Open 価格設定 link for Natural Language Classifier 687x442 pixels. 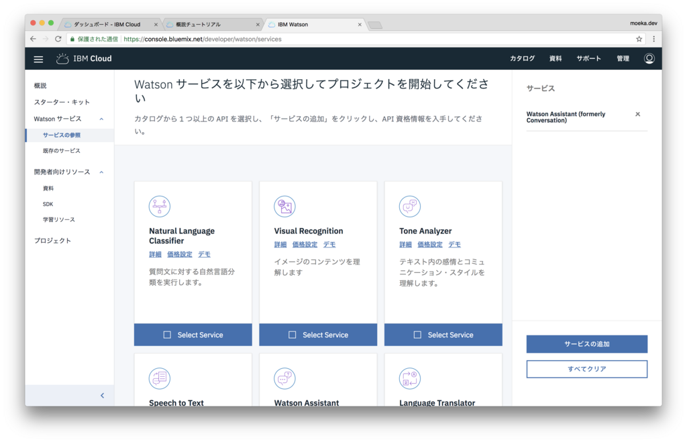click(x=180, y=254)
